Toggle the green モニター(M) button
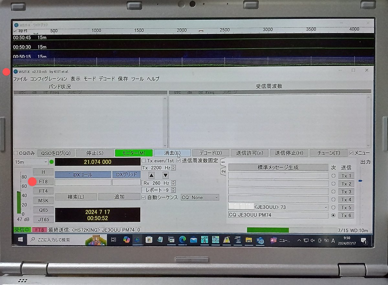Viewport: 388px width, 285px height. tap(134, 153)
